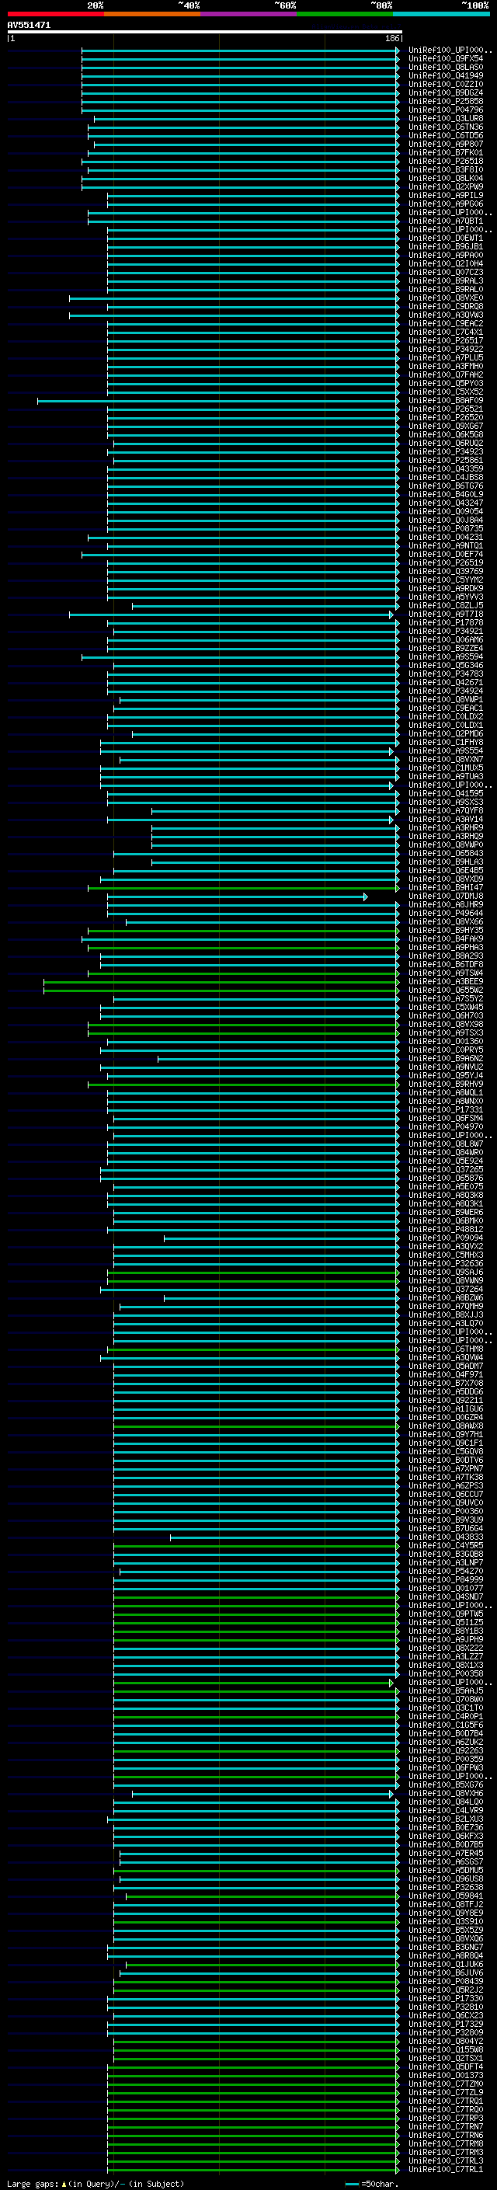Select hit label UniRef100_Q6KFX3
This screenshot has height=2190, width=497.
tap(446, 1837)
